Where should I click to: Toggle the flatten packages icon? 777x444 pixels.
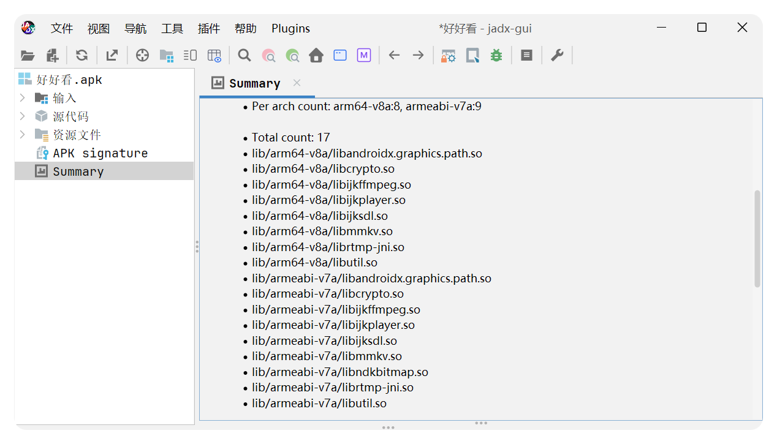point(166,56)
